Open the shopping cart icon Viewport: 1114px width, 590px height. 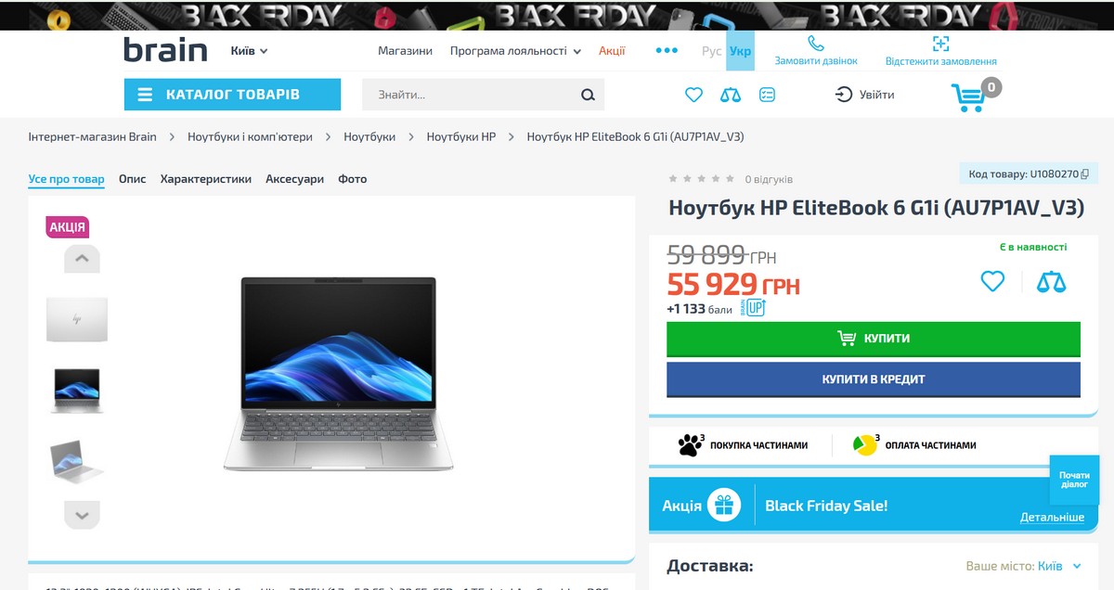[968, 97]
